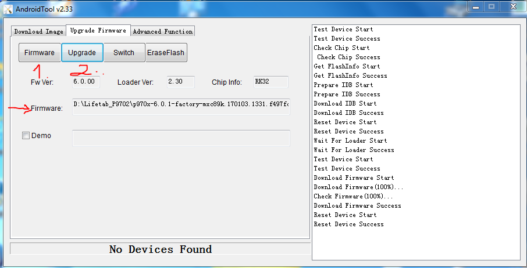527x268 pixels.
Task: Close the AndroidTool window
Action: click(513, 6)
